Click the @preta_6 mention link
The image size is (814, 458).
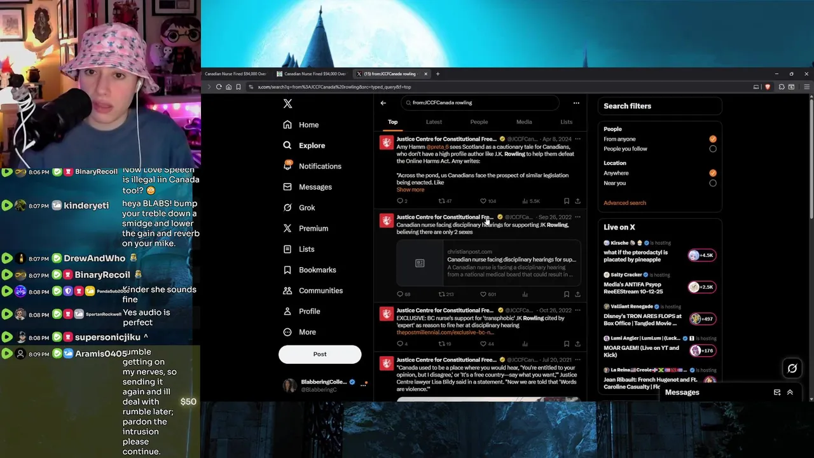click(438, 147)
